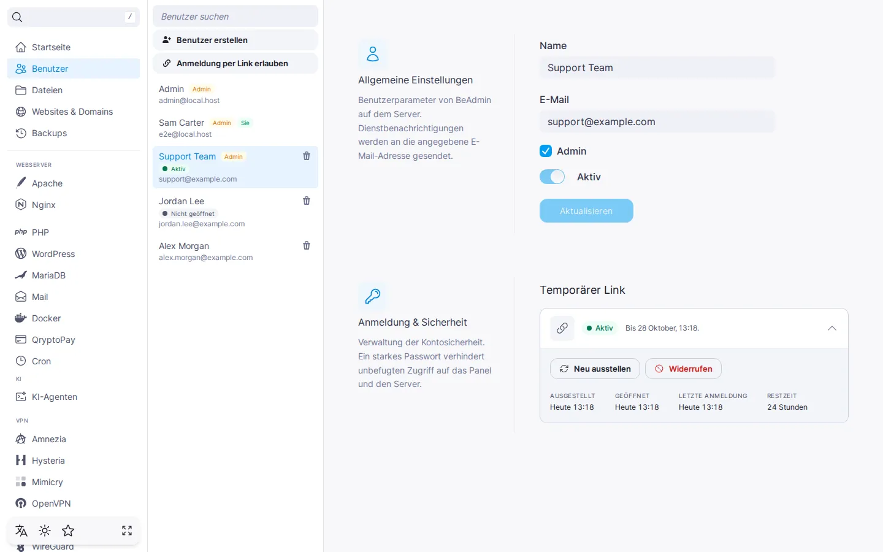Click the Aktualisieren button

pyautogui.click(x=586, y=211)
